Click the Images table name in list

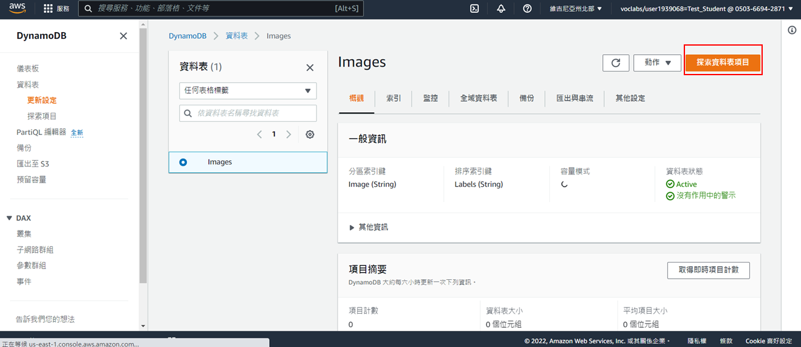click(x=220, y=162)
